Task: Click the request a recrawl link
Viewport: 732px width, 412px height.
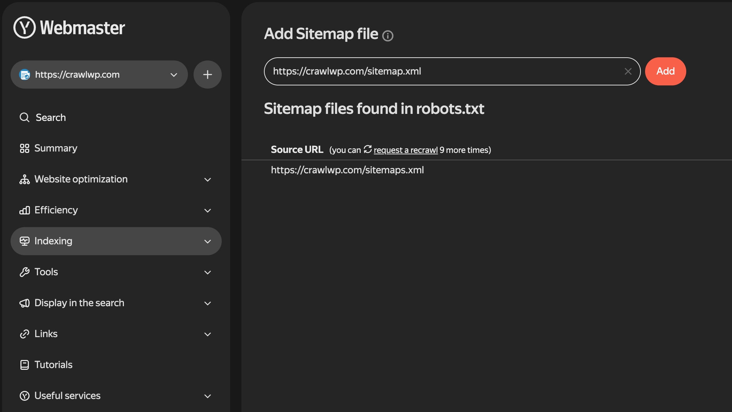Action: pos(406,150)
